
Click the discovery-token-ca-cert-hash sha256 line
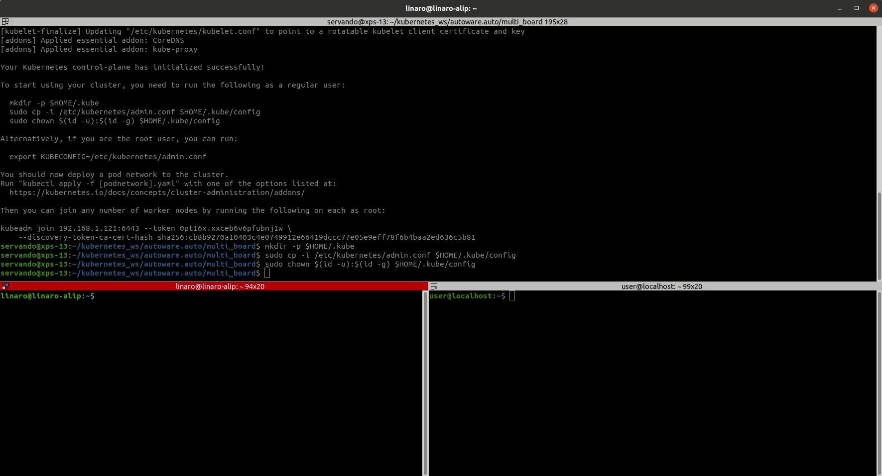(247, 237)
